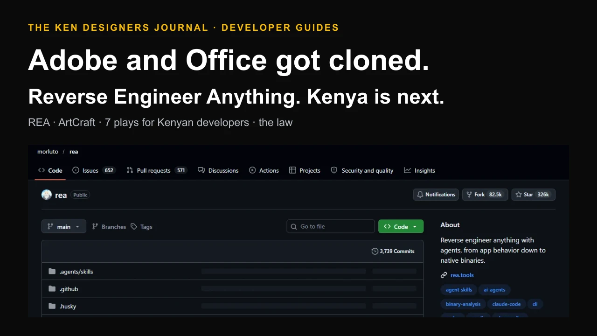Screen dimensions: 597x336
Task: Click the Notifications bell button
Action: pos(436,195)
